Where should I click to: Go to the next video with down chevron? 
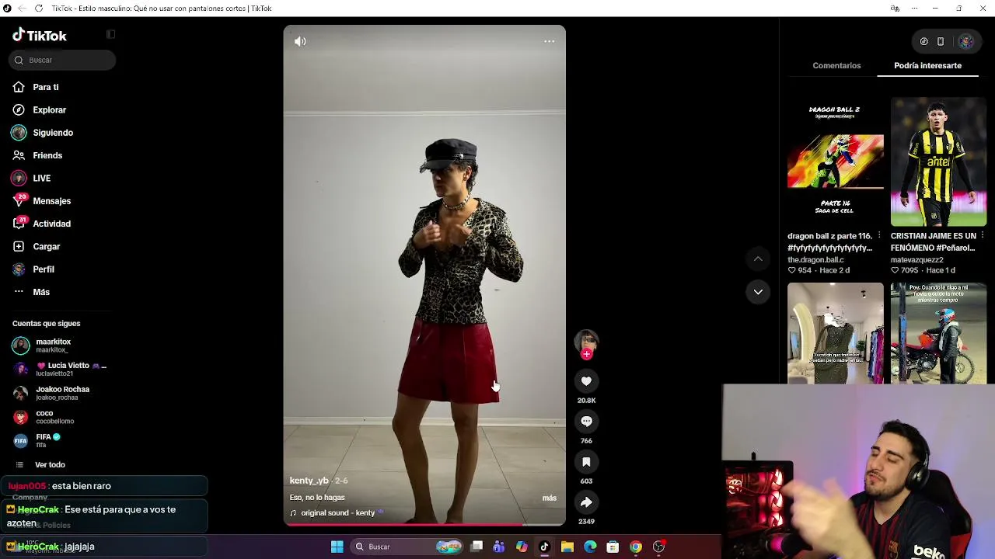pyautogui.click(x=758, y=292)
